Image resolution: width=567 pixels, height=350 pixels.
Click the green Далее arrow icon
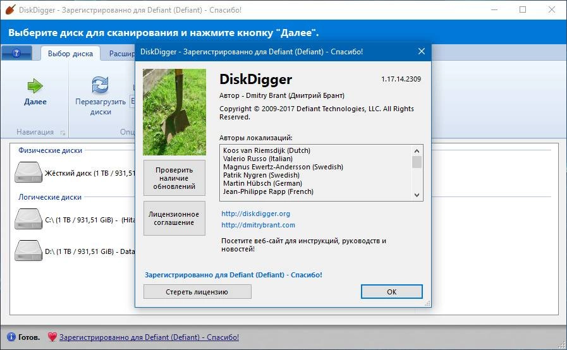click(x=35, y=86)
